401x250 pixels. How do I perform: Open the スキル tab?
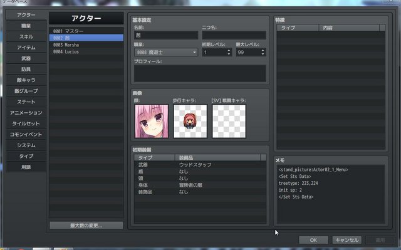click(26, 37)
